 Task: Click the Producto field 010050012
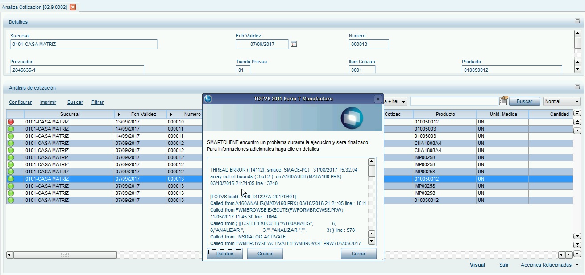[512, 70]
